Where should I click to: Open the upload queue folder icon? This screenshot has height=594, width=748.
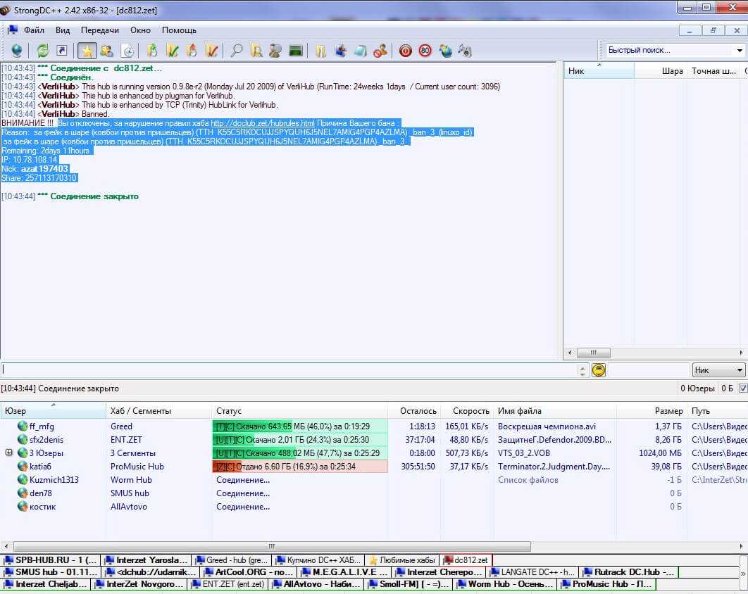click(x=192, y=51)
